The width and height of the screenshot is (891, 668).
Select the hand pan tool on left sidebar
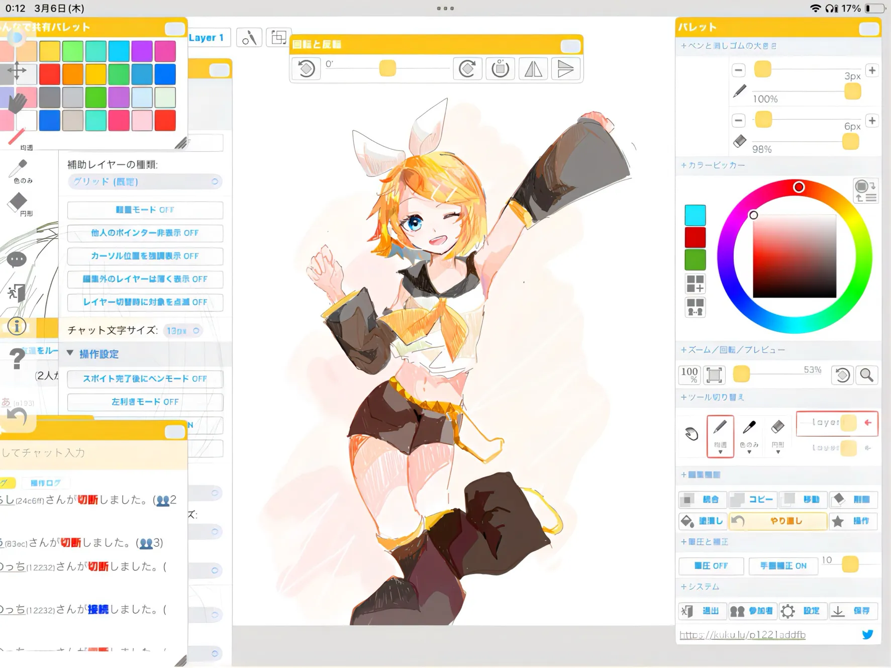point(17,103)
